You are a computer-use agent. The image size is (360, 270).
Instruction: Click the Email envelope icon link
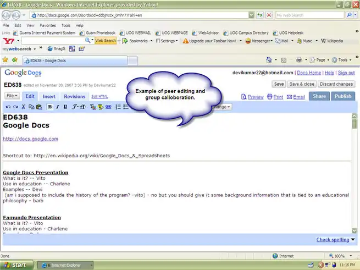click(295, 97)
